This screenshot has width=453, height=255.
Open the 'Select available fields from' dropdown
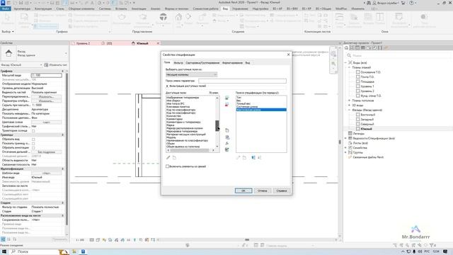191,74
